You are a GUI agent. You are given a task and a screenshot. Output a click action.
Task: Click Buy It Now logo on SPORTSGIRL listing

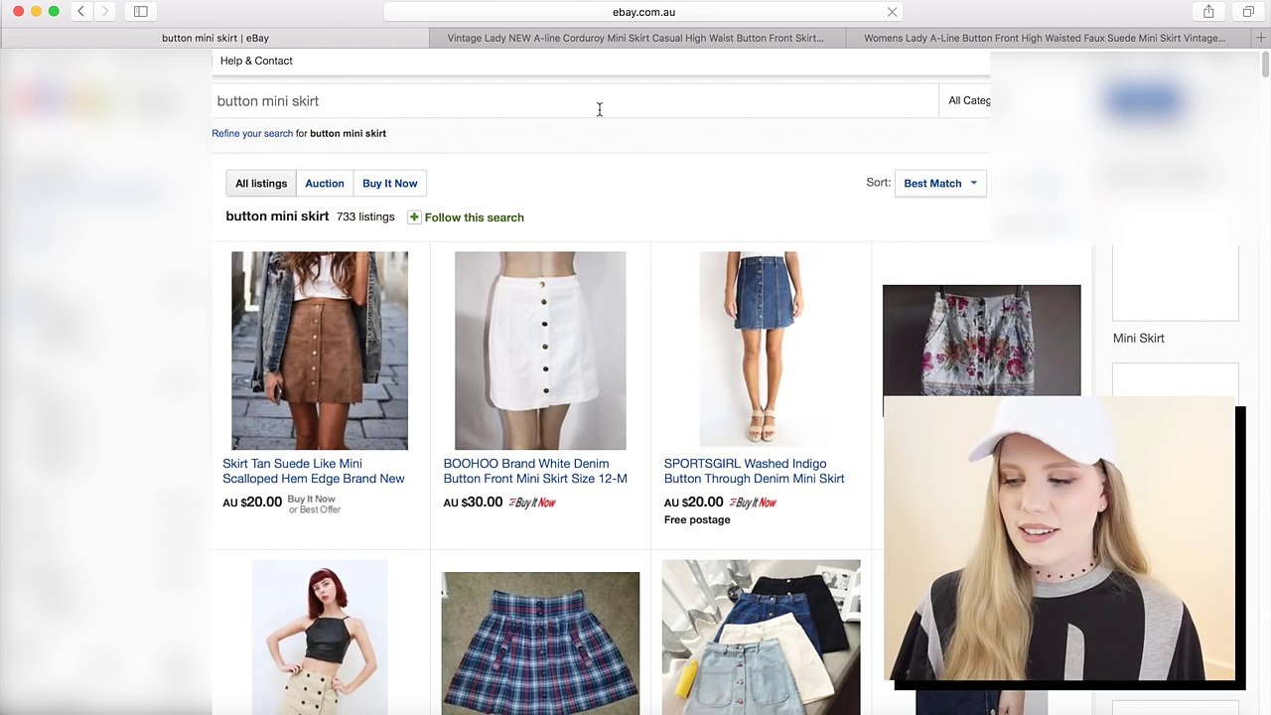coord(753,502)
